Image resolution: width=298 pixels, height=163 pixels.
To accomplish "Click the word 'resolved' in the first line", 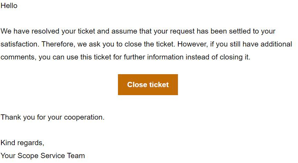I will pyautogui.click(x=46, y=31).
